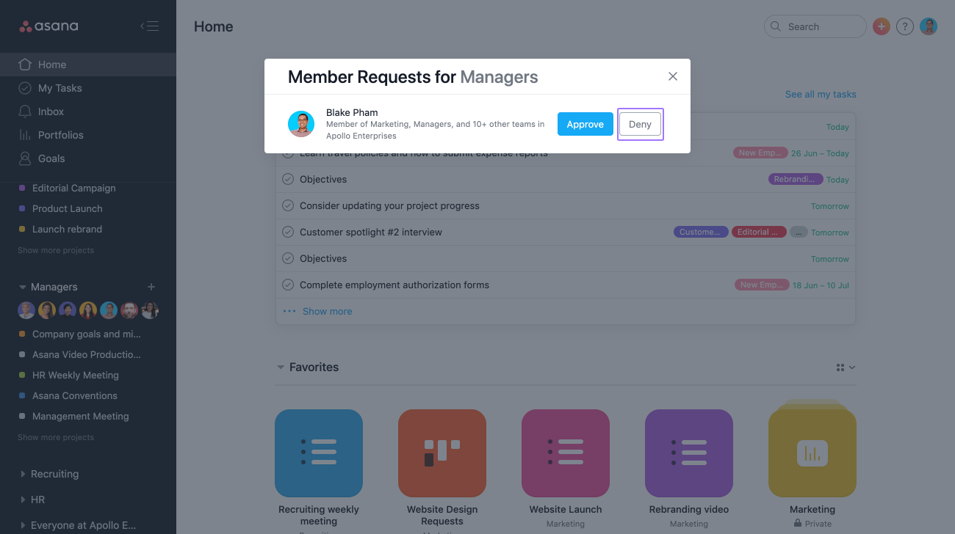Complete Customer spotlight #2 interview task
The width and height of the screenshot is (955, 534).
288,232
